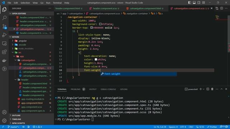
Task: Open the Search view in activity bar
Action: 4,18
